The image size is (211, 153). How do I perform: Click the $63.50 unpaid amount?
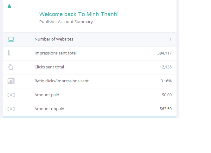[166, 109]
